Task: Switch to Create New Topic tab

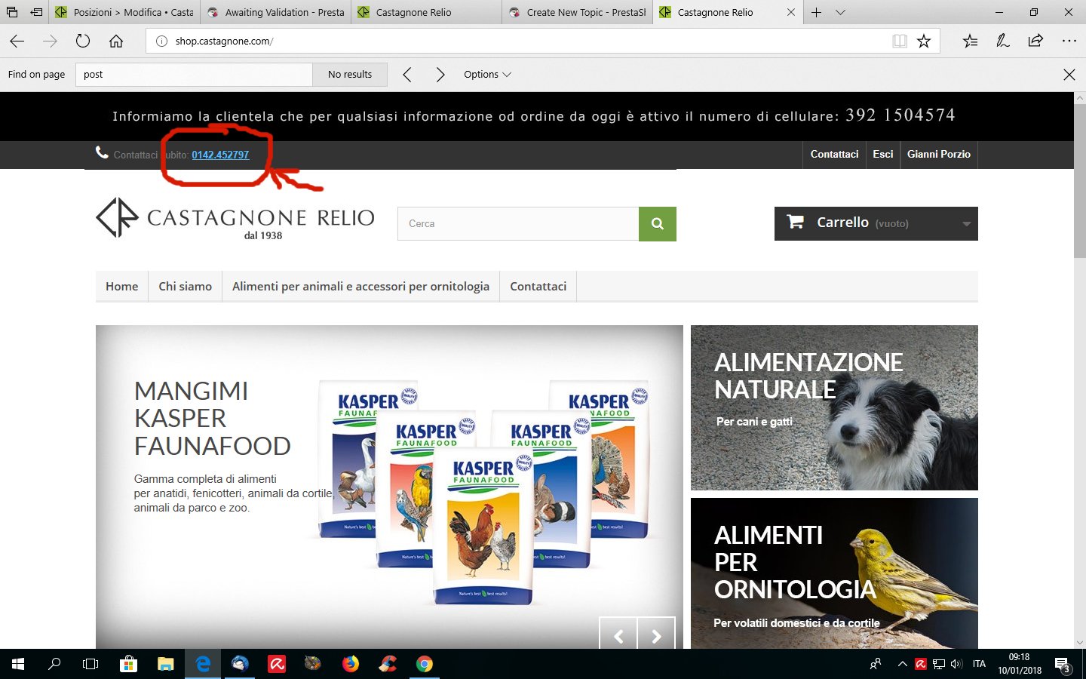Action: coord(577,12)
